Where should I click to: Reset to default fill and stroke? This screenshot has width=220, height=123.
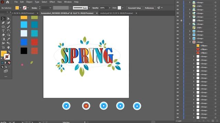coord(2,59)
